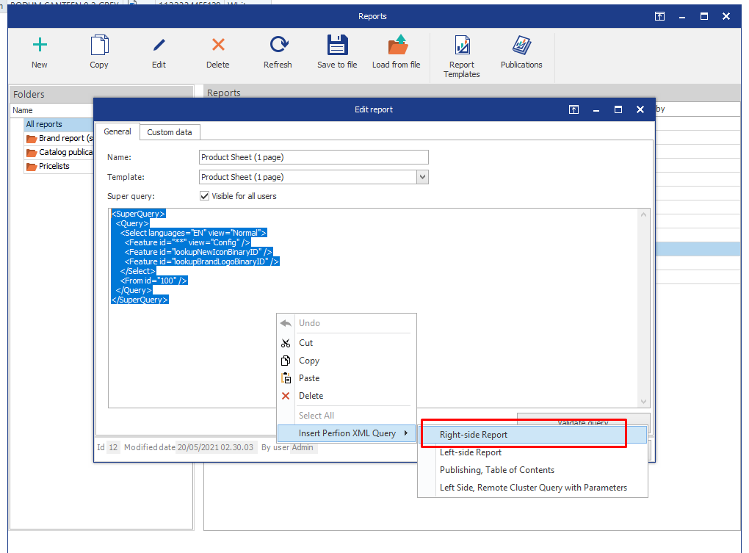
Task: Click scroll up arrow of super query box
Action: click(x=643, y=214)
